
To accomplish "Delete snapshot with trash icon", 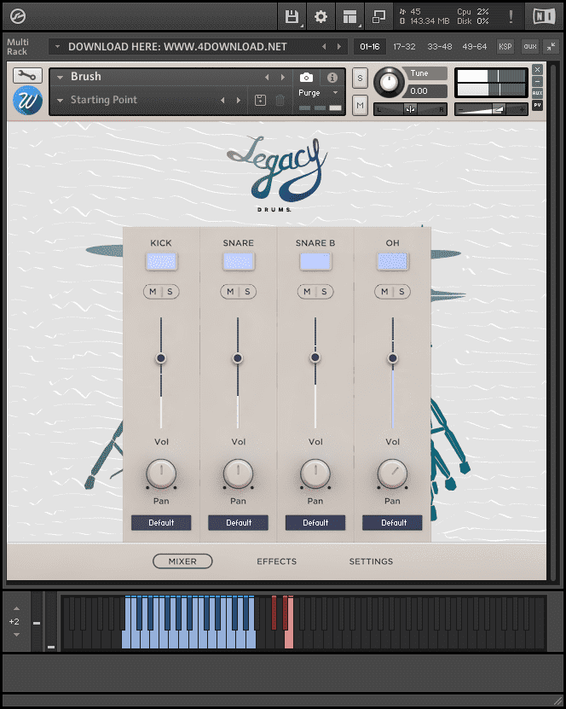I will pos(280,100).
